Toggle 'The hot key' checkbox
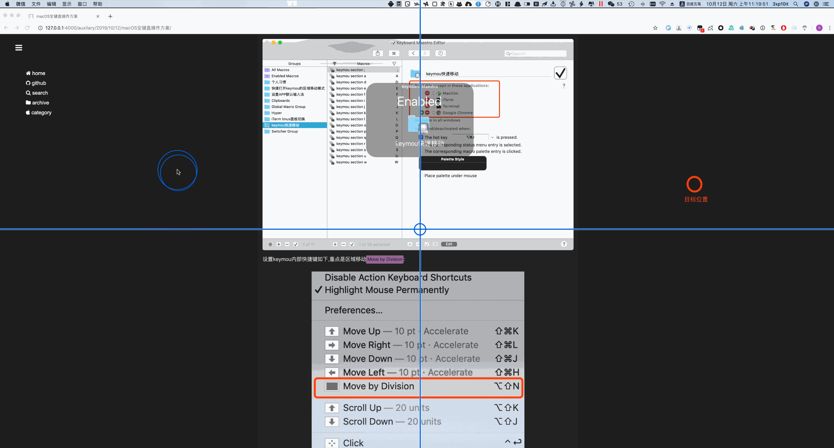834x448 pixels. pos(421,137)
